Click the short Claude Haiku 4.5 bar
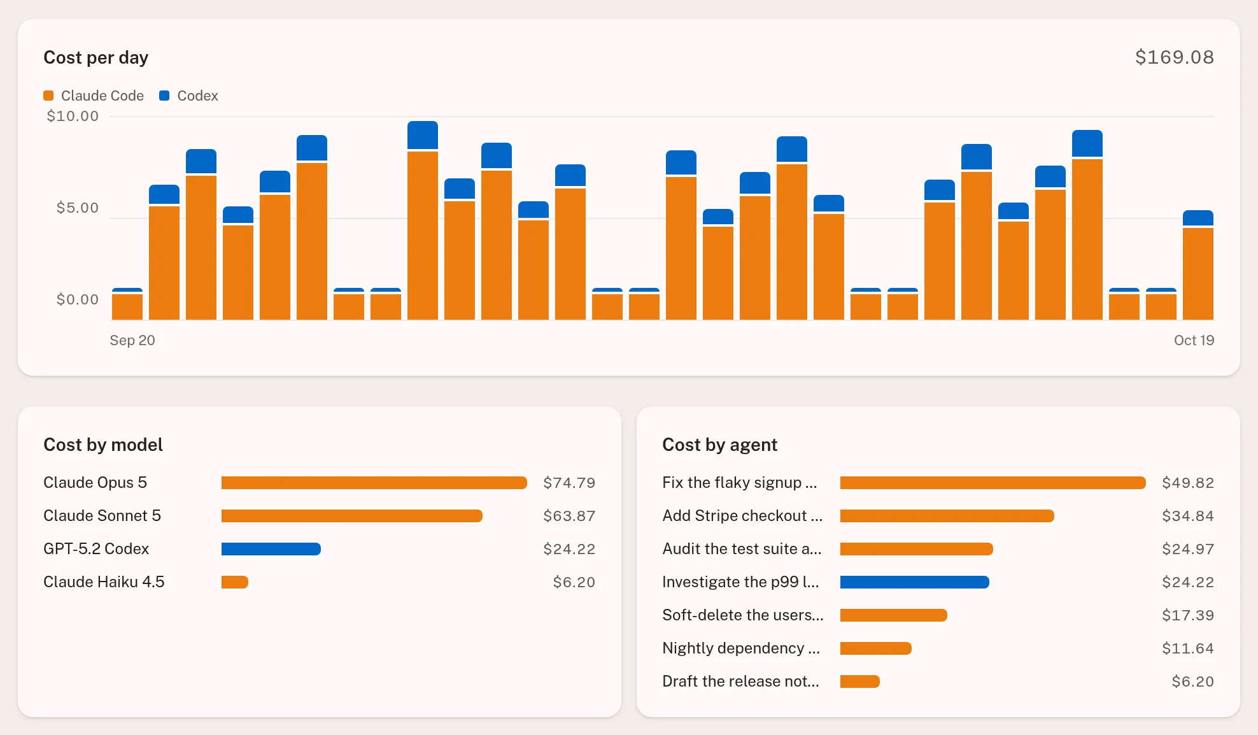This screenshot has height=735, width=1258. pos(235,582)
